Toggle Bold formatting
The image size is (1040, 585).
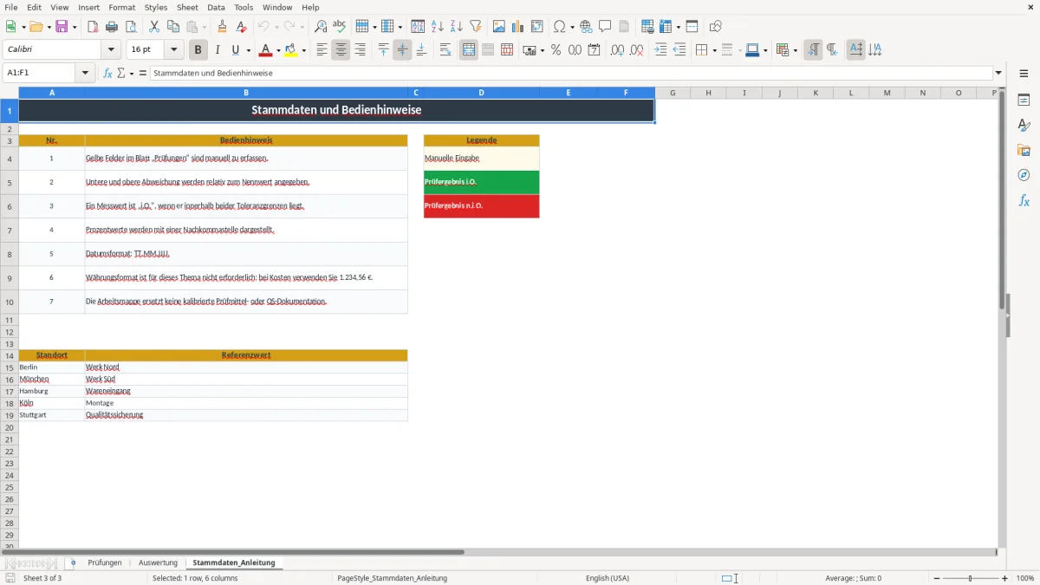198,50
